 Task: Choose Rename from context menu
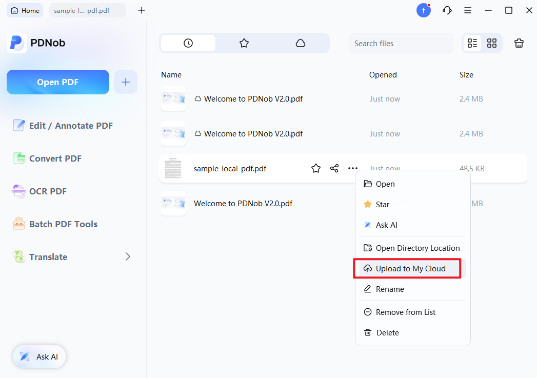click(413, 289)
